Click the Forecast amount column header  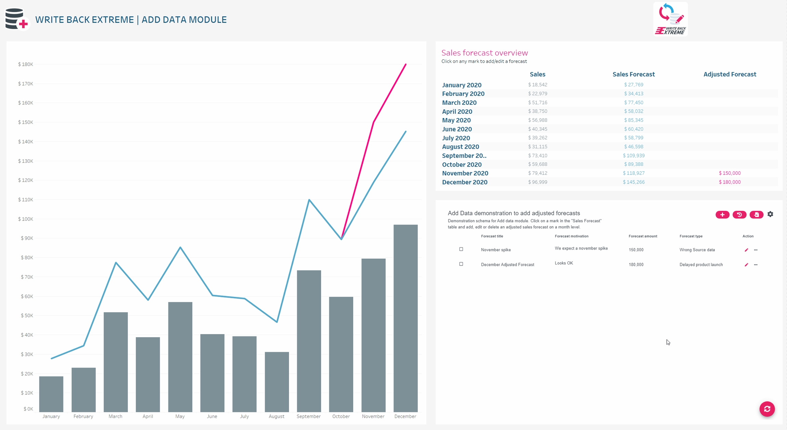643,236
